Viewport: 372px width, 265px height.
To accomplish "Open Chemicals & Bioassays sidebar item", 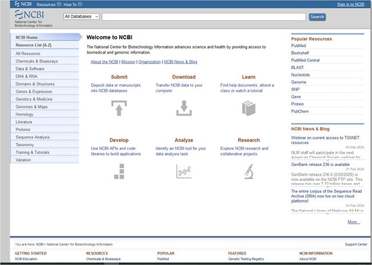I will tap(45, 61).
